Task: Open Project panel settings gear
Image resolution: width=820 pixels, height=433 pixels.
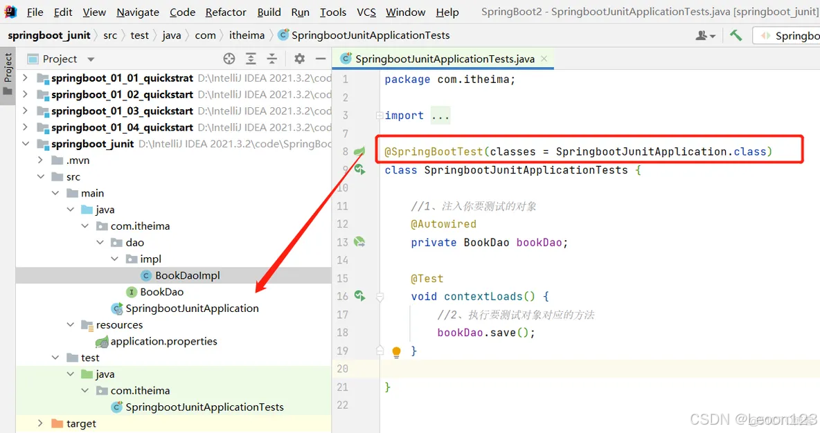Action: 299,59
